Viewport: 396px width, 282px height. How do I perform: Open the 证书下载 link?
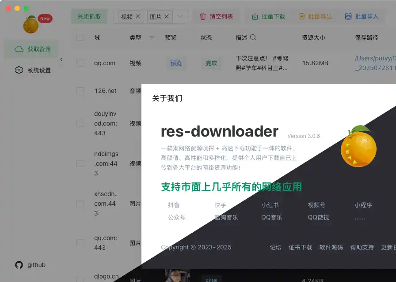300,247
